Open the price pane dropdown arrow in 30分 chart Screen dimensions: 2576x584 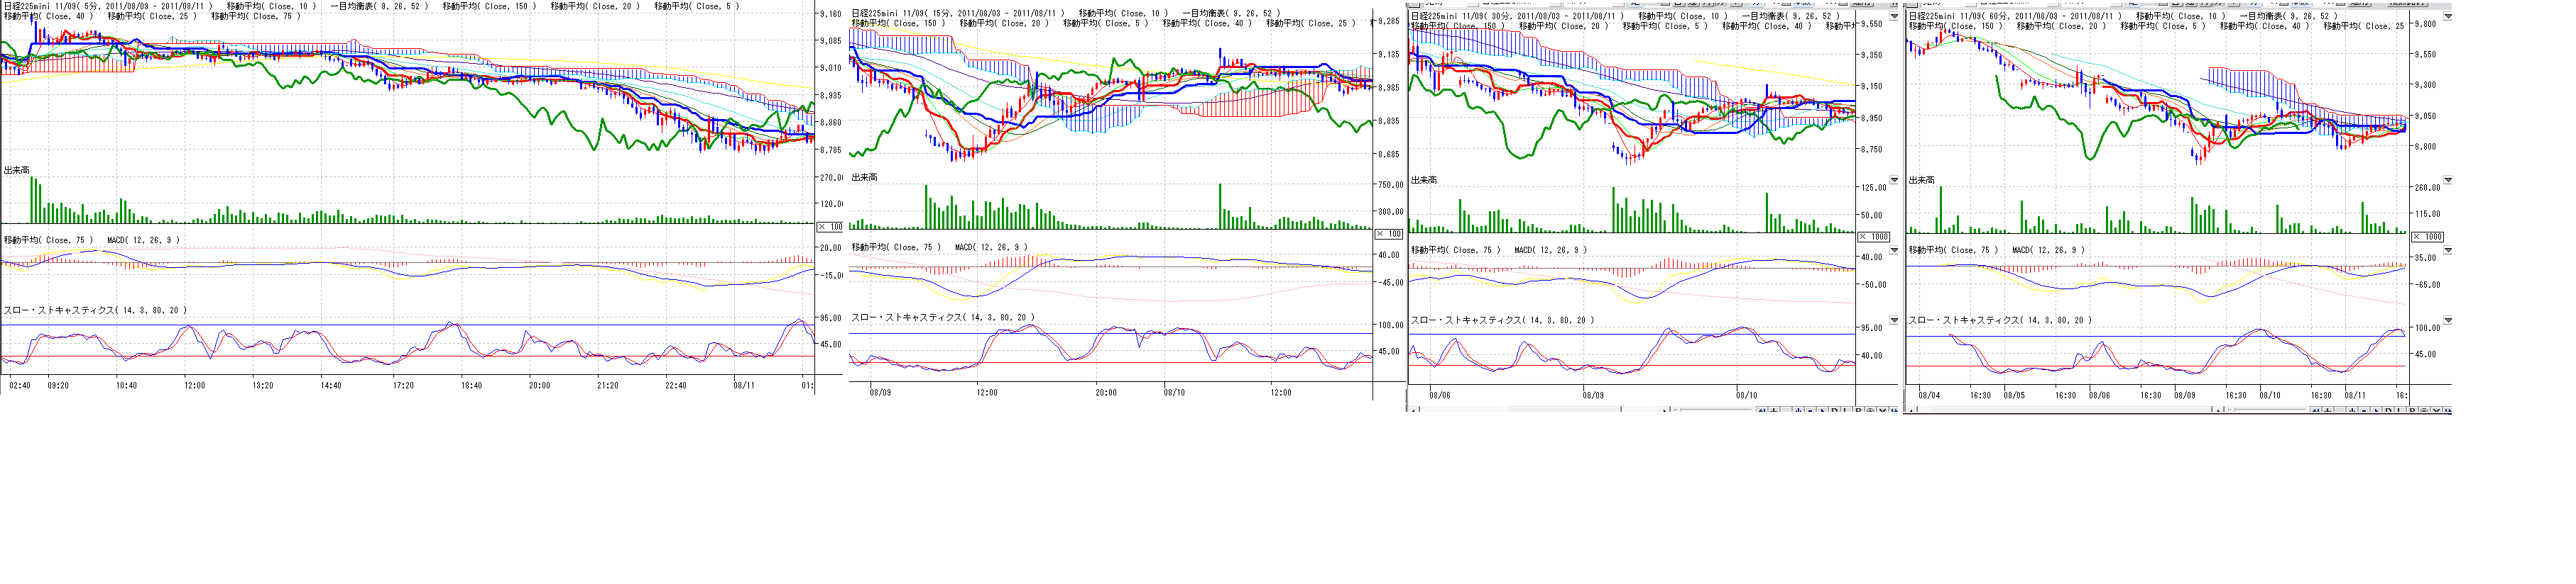point(1893,17)
